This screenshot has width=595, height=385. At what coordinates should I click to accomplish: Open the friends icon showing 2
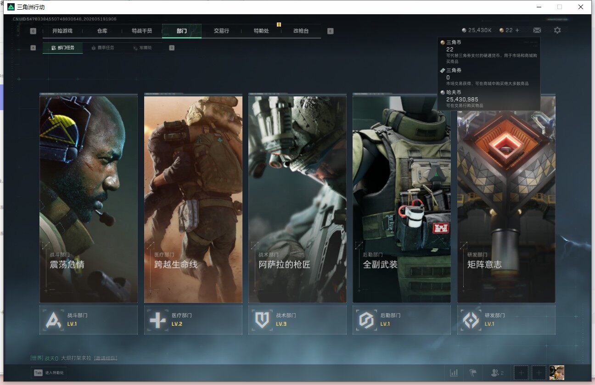[x=497, y=373]
